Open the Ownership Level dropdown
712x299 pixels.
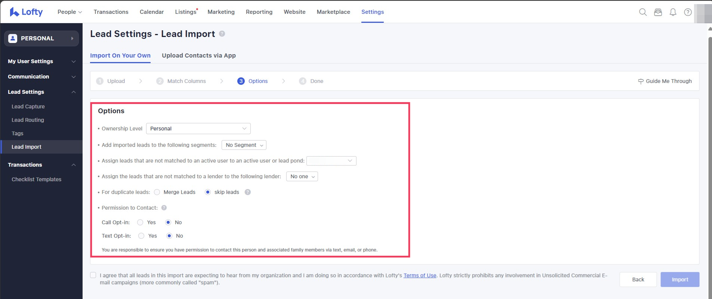(x=198, y=129)
